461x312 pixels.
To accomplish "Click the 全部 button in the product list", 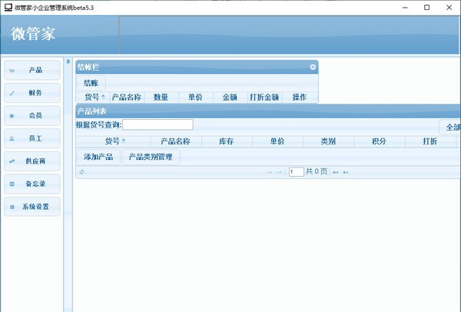I will click(x=450, y=128).
